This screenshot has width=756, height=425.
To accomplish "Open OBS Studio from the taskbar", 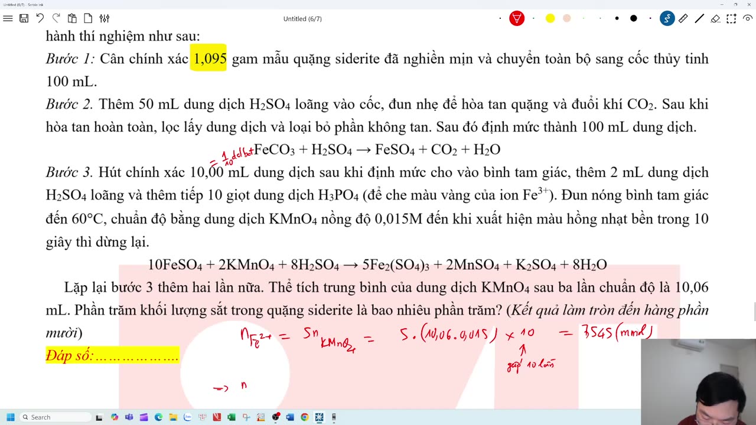I will tap(275, 417).
